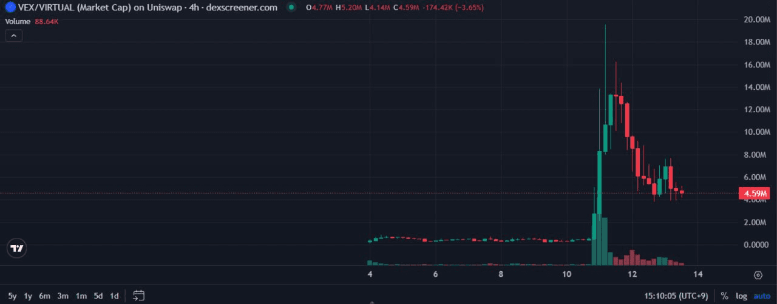
Task: Toggle auto scale mode
Action: [761, 296]
